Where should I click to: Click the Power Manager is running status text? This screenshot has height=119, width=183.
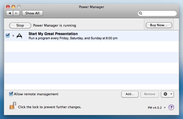click(55, 25)
